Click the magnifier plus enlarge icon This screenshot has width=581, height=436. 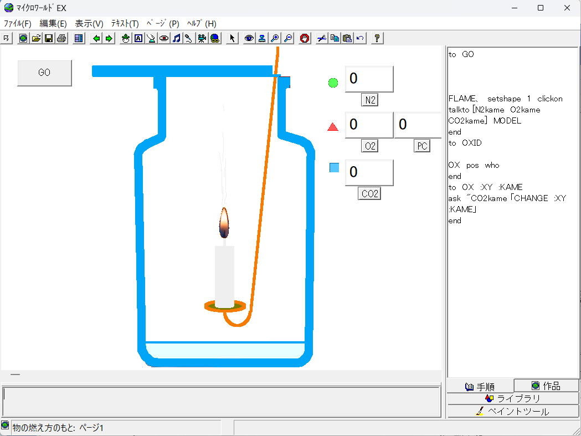(x=275, y=38)
